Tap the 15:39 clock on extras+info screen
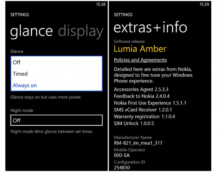 coord(204,4)
